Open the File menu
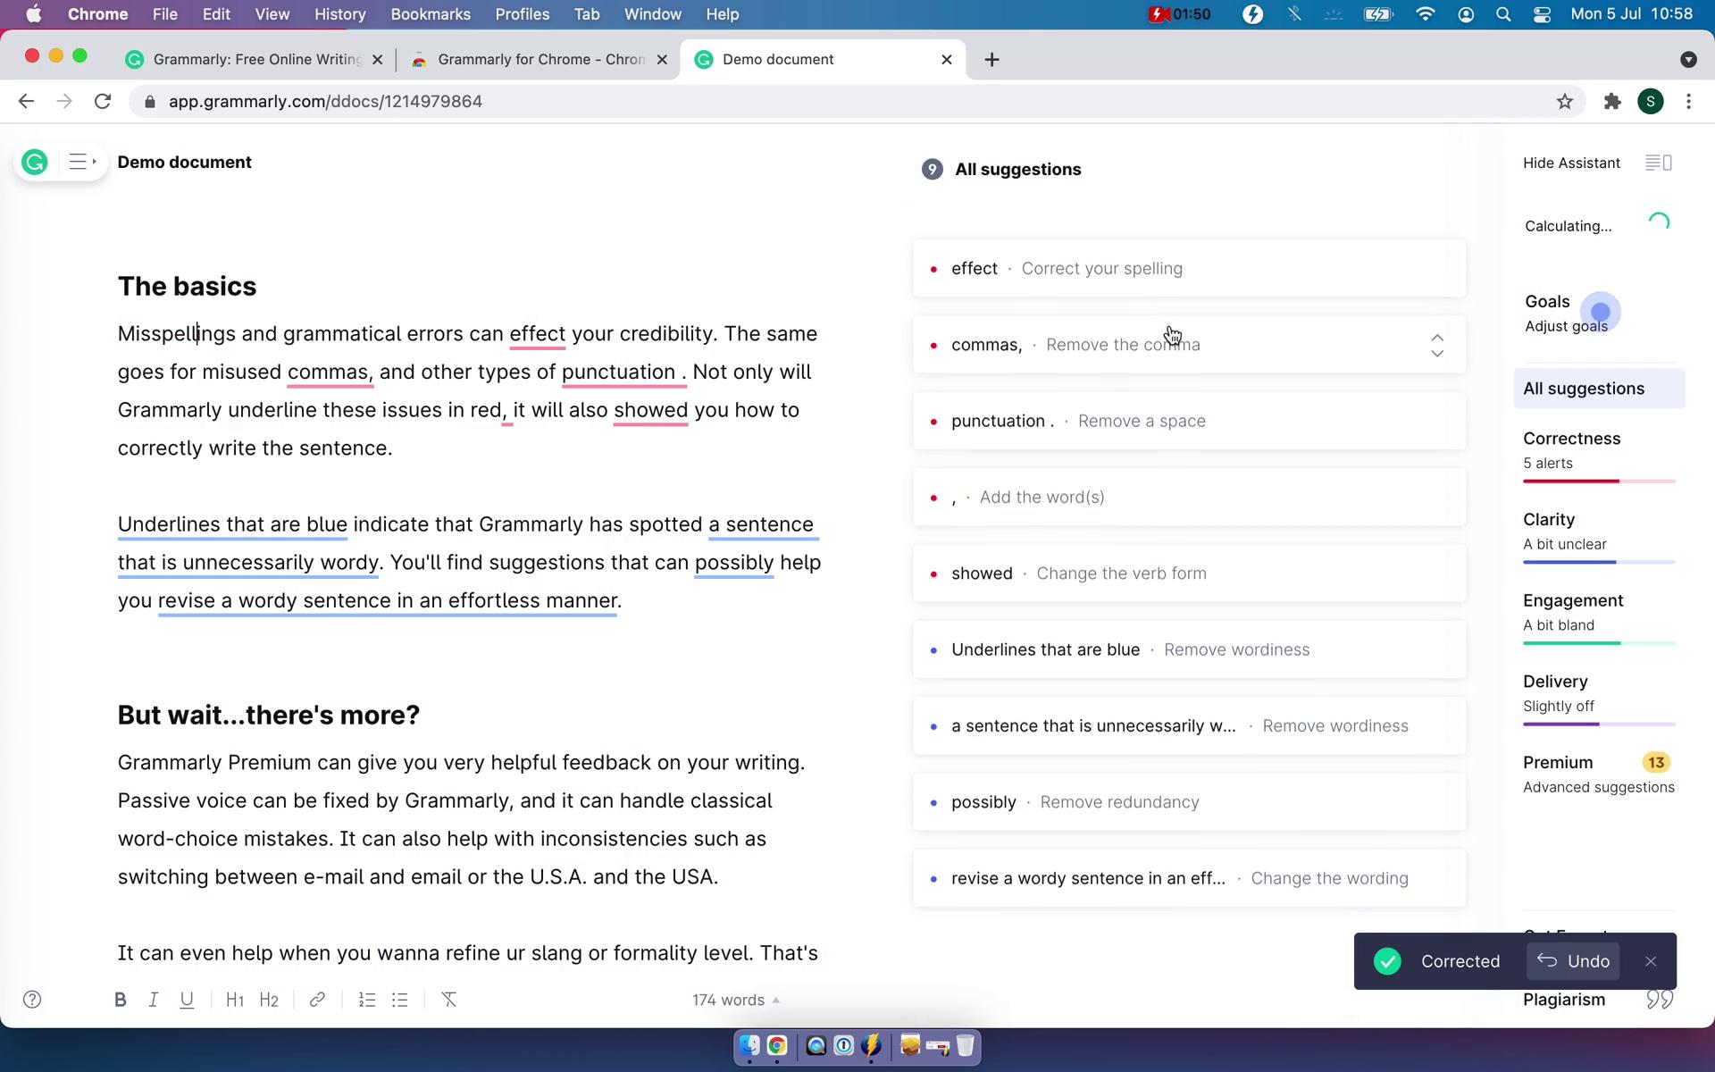 tap(164, 14)
